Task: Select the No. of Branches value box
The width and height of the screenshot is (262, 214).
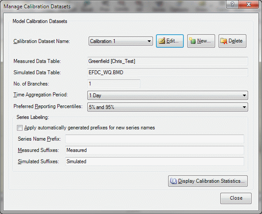Action: [x=113, y=84]
